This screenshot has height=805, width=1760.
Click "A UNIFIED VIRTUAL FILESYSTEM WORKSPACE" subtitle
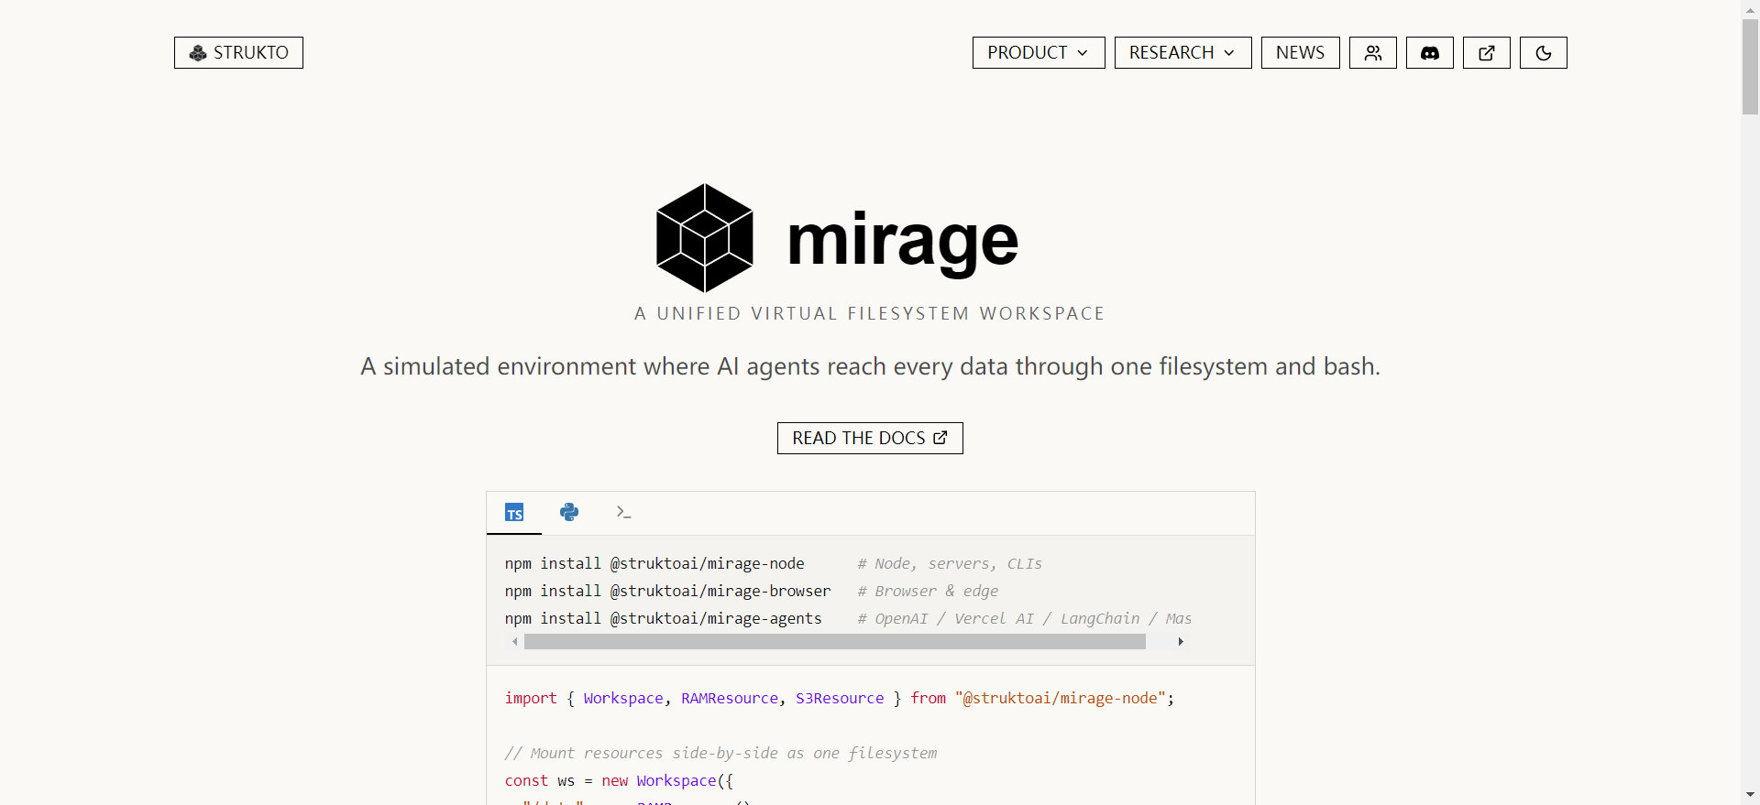pyautogui.click(x=870, y=313)
